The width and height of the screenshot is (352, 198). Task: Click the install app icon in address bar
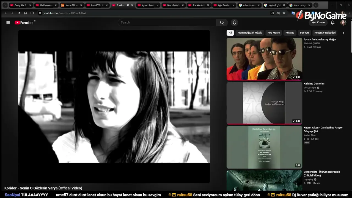click(272, 13)
